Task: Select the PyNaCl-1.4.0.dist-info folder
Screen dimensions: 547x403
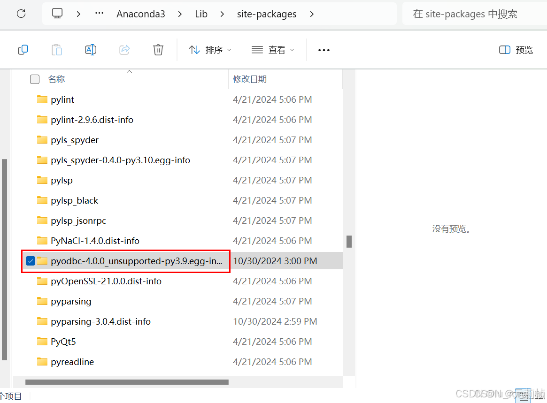Action: coord(95,241)
